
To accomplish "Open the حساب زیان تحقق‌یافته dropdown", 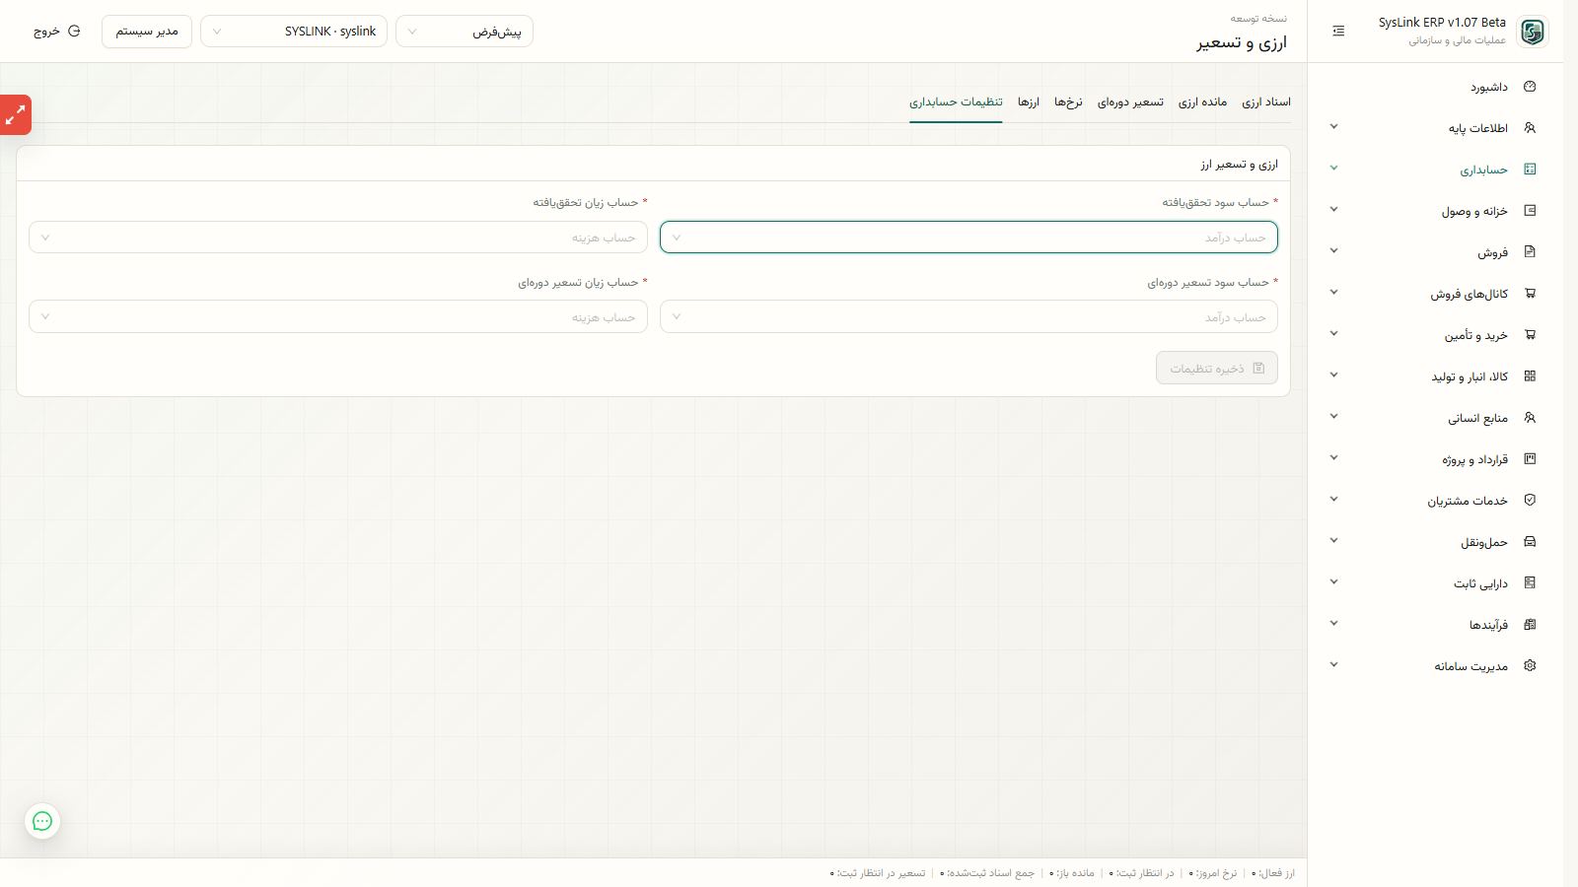I will click(x=338, y=238).
